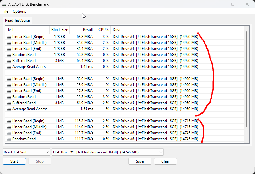The image size is (255, 174).
Task: Open the File menu
Action: tap(5, 11)
